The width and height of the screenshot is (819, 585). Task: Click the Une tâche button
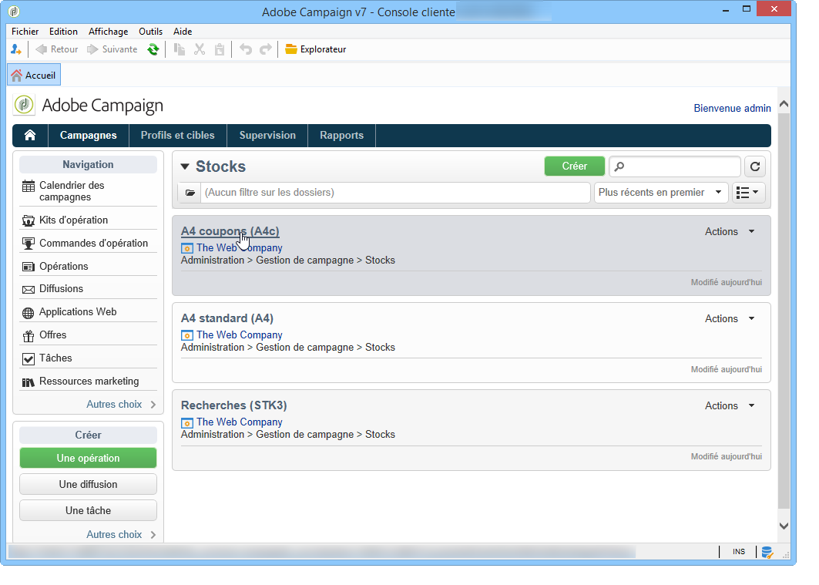click(x=88, y=510)
